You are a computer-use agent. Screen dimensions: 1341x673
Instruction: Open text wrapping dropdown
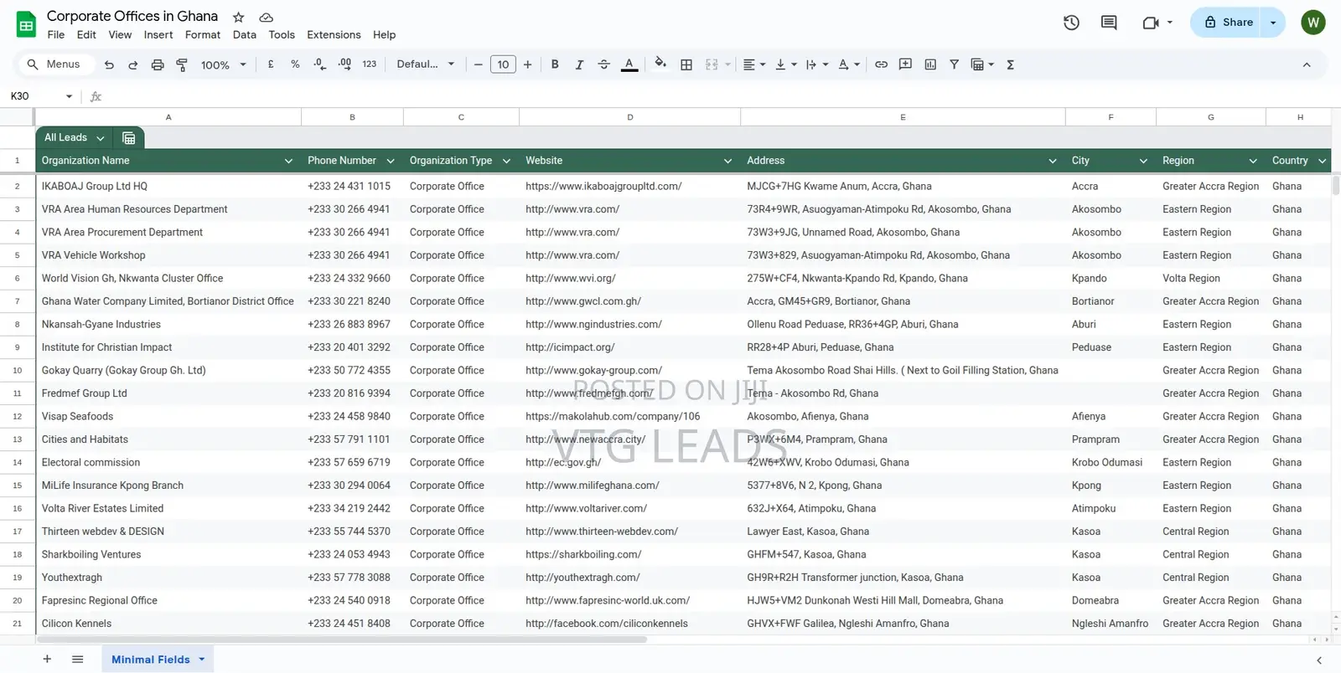(816, 64)
